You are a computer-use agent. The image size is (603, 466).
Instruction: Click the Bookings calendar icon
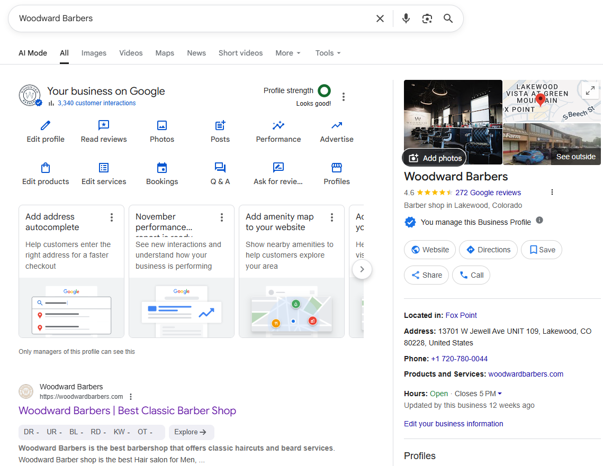162,168
